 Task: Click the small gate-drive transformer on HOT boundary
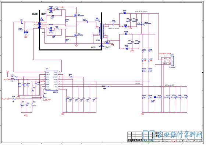[39, 25]
